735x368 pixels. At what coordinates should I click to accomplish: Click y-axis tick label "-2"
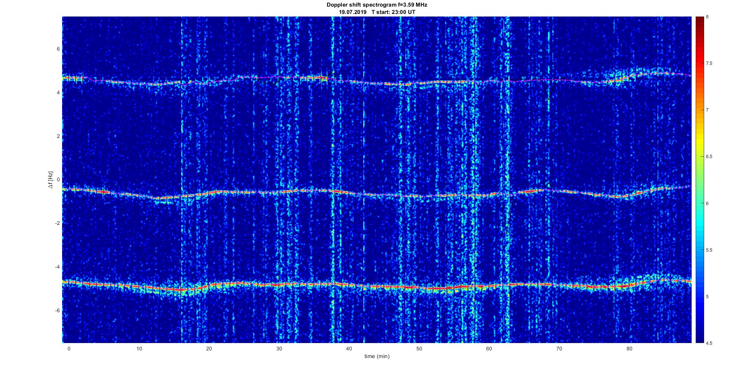[58, 223]
